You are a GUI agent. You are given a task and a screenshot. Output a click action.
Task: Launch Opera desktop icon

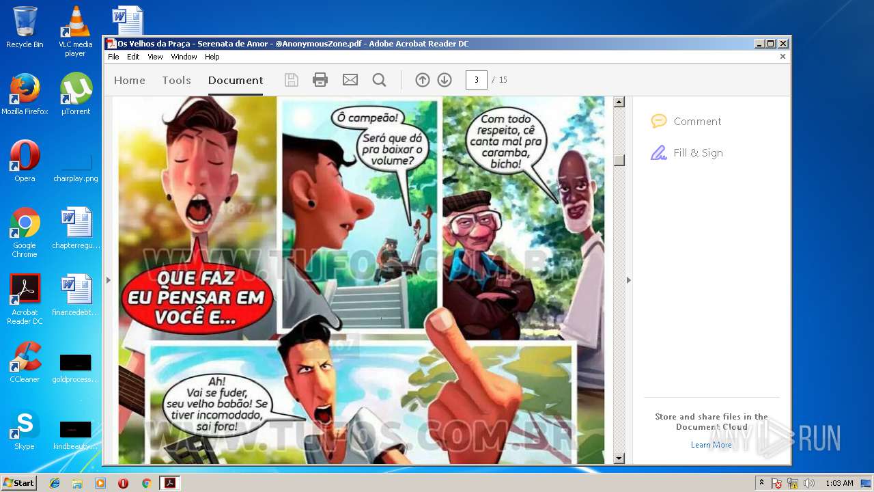[25, 161]
